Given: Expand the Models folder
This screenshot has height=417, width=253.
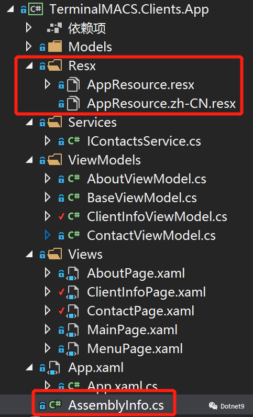Looking at the screenshot, I should 29,47.
